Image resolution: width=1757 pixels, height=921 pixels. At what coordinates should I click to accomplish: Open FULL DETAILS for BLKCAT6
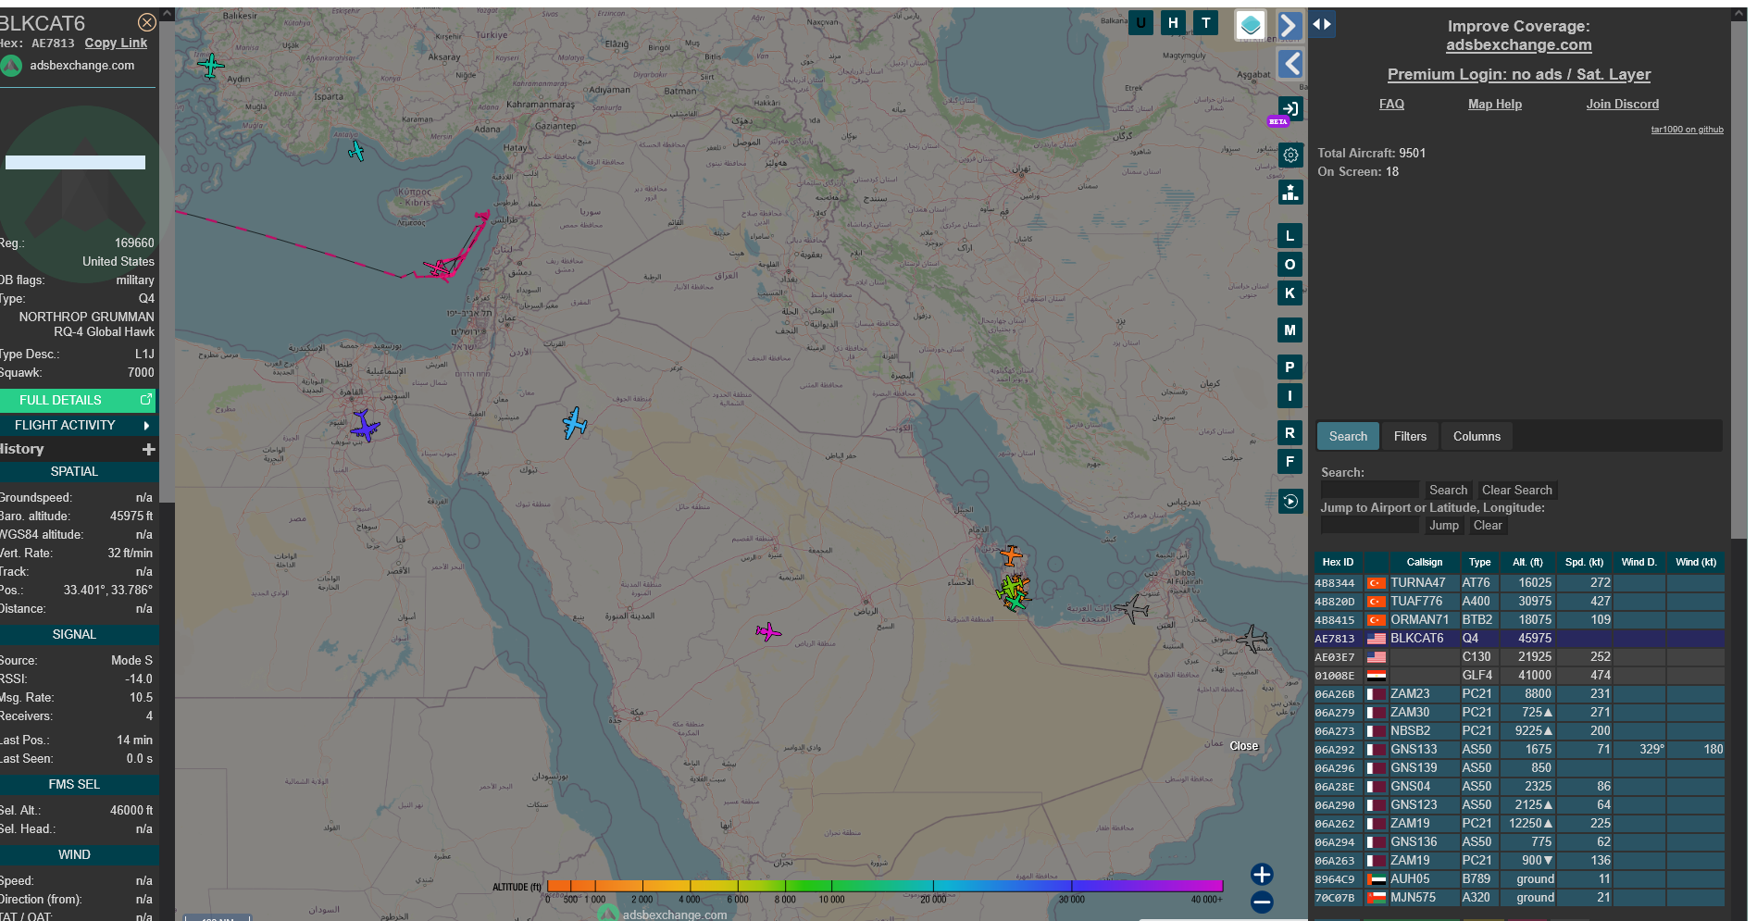point(78,400)
